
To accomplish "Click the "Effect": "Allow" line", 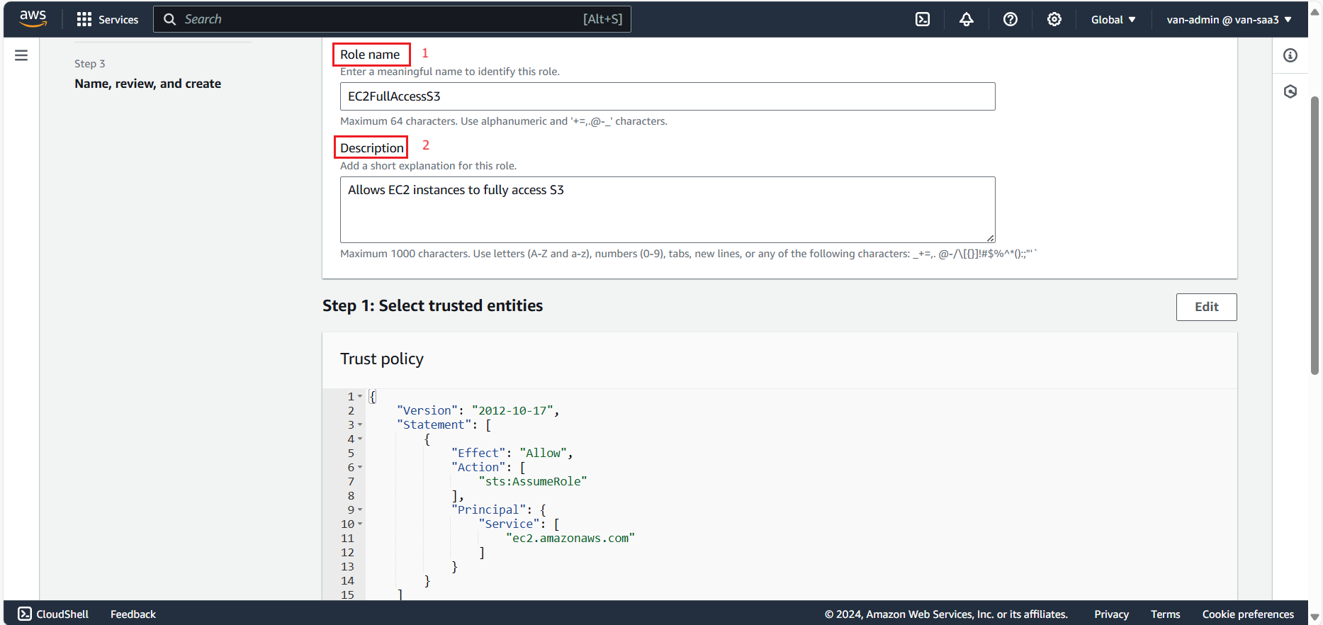I will [x=512, y=453].
